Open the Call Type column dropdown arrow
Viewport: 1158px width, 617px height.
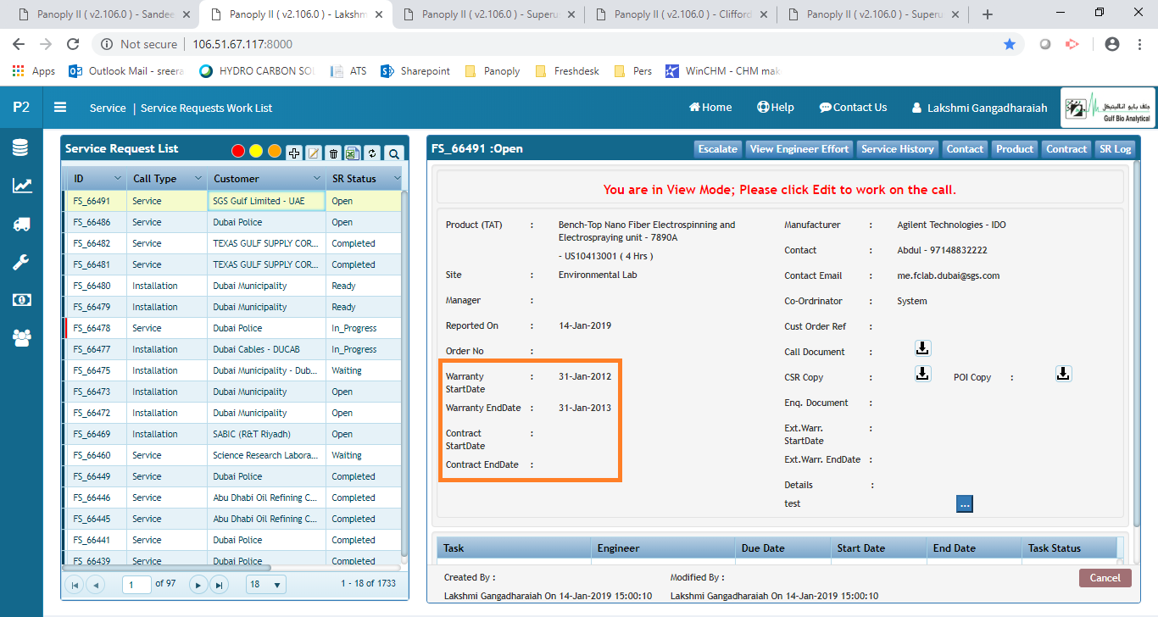click(x=198, y=179)
